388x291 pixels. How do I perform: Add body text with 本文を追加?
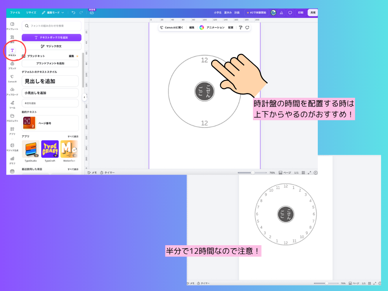coord(50,103)
